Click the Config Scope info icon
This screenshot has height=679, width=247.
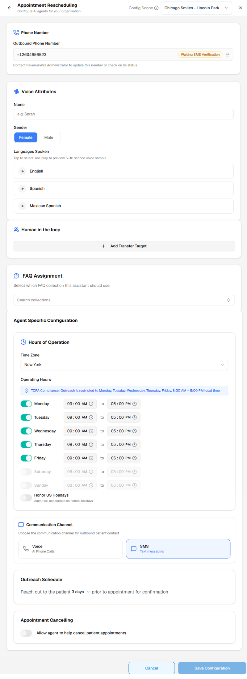pyautogui.click(x=157, y=8)
